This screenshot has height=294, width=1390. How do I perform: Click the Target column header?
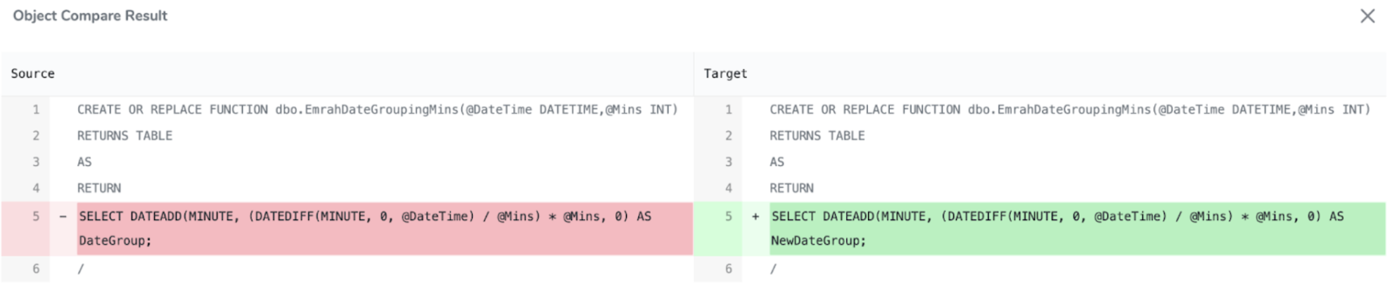[x=725, y=74]
